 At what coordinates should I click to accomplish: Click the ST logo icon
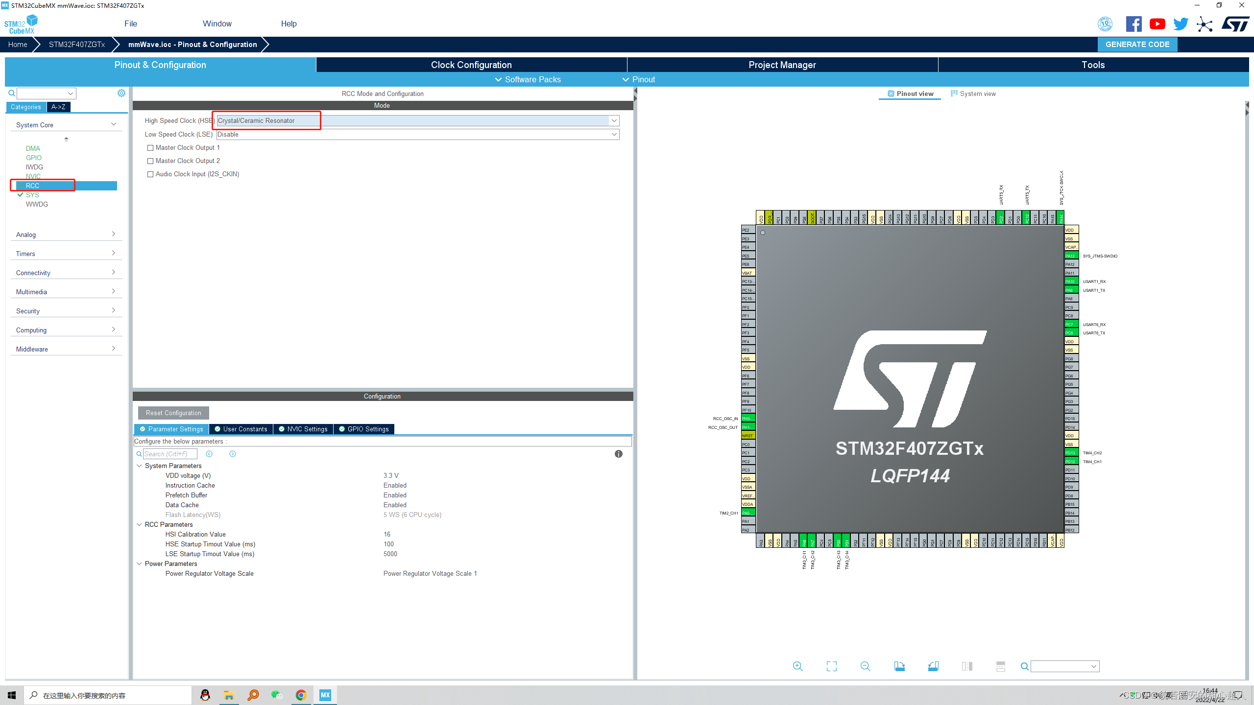(1235, 24)
